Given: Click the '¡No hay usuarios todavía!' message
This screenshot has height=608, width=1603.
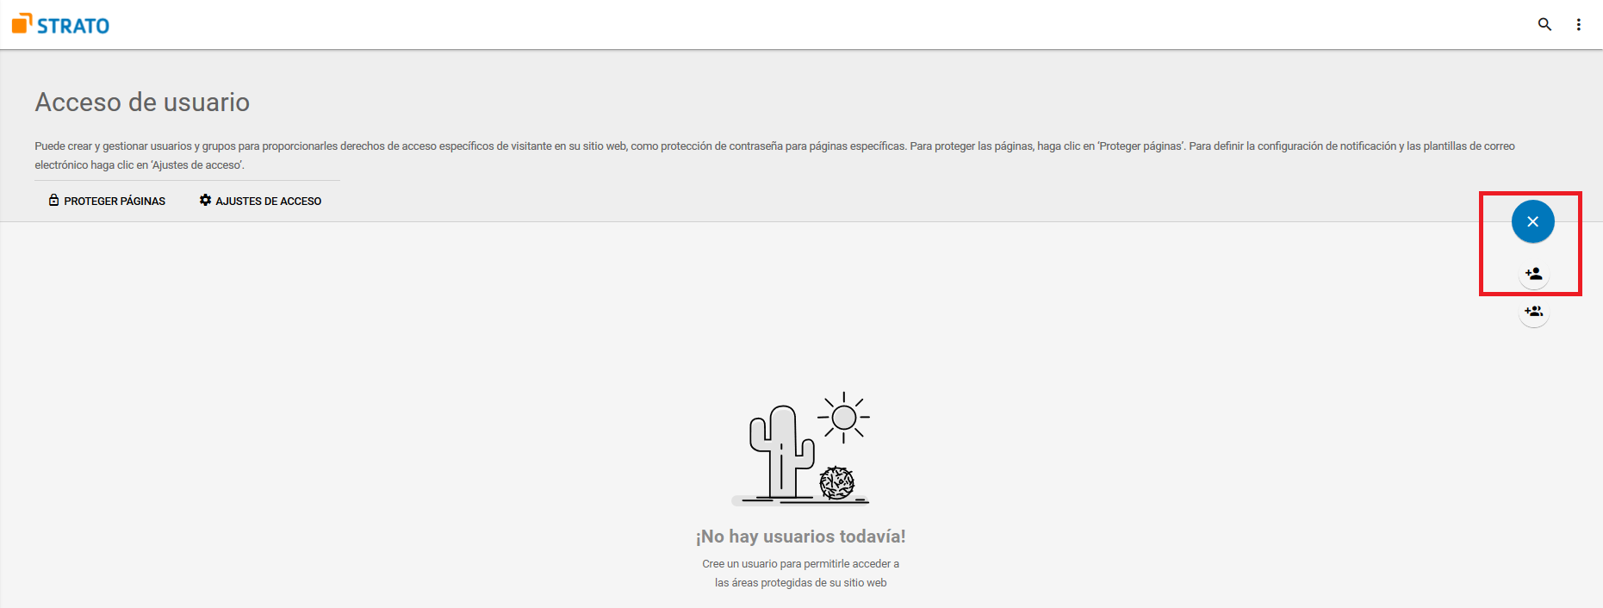Looking at the screenshot, I should click(800, 537).
